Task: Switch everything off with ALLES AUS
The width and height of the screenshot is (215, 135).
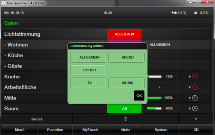Action: click(x=124, y=34)
